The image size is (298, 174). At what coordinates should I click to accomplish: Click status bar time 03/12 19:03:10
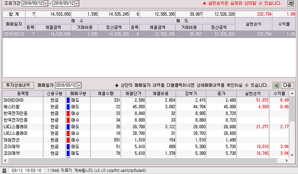click(x=26, y=170)
